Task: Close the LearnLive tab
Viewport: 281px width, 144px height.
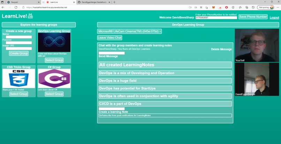Action: pyautogui.click(x=74, y=2)
